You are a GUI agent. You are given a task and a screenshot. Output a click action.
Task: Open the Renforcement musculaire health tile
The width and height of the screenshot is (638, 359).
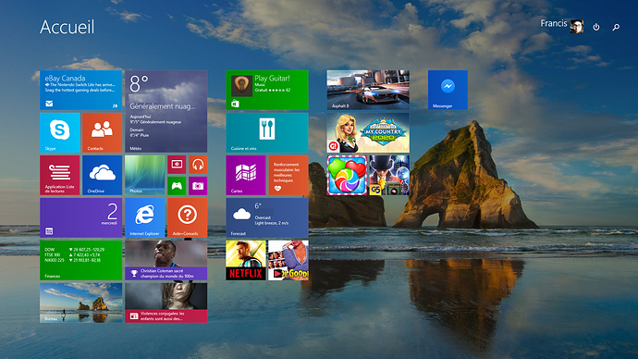coord(288,175)
